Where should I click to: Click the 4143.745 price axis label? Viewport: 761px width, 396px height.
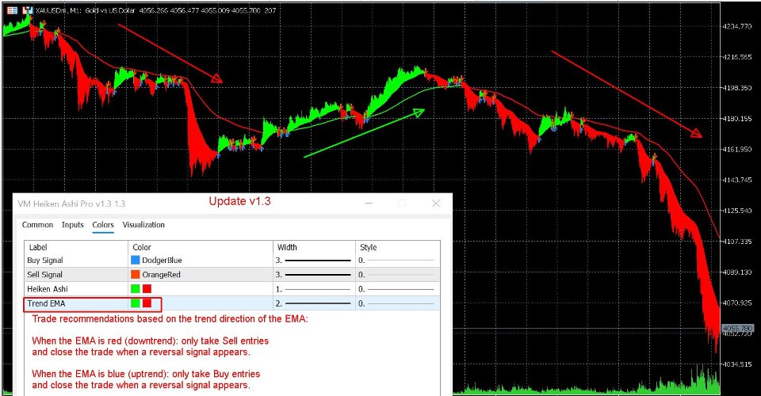tap(737, 180)
